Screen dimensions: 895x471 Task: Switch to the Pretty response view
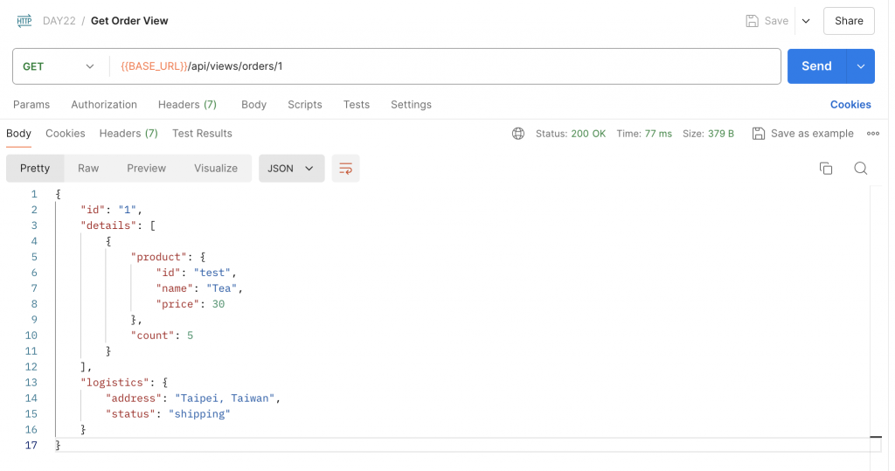(x=35, y=169)
